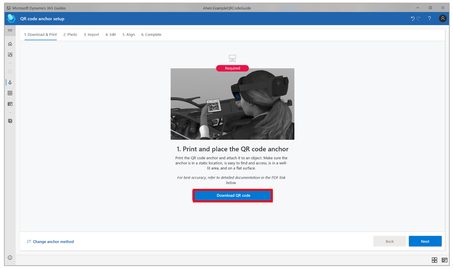Select the copy/duplicate icon in the sidebar
Screen dimensions: 453x269
(10, 121)
